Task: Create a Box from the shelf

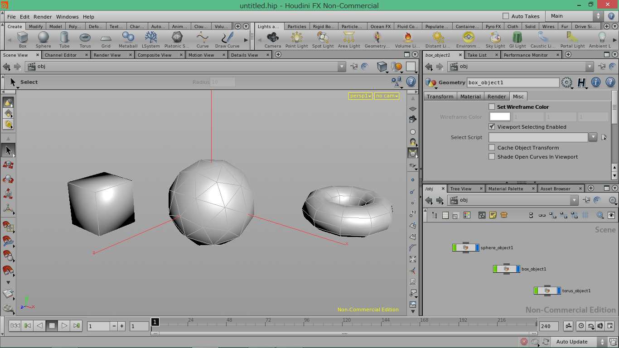Action: click(x=22, y=39)
